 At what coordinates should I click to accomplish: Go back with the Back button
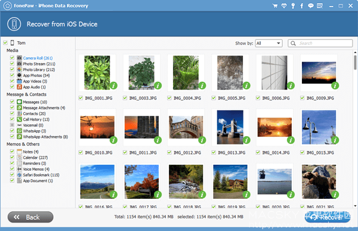[x=30, y=217]
